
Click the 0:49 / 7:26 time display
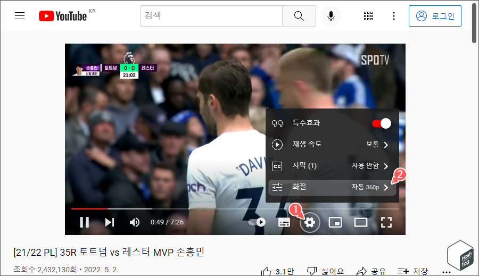click(x=167, y=222)
